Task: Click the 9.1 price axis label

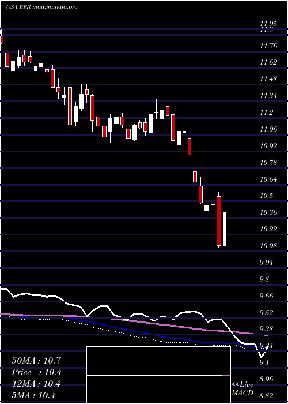Action: click(x=265, y=362)
